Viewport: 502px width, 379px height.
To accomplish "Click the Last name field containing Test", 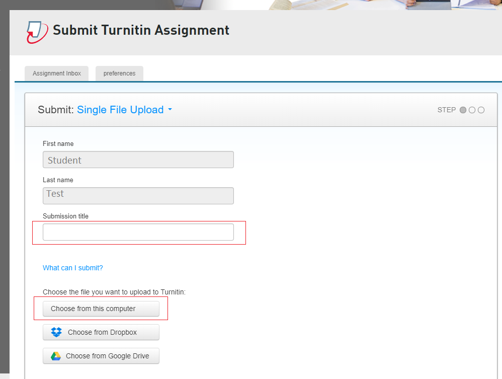I will coord(138,196).
